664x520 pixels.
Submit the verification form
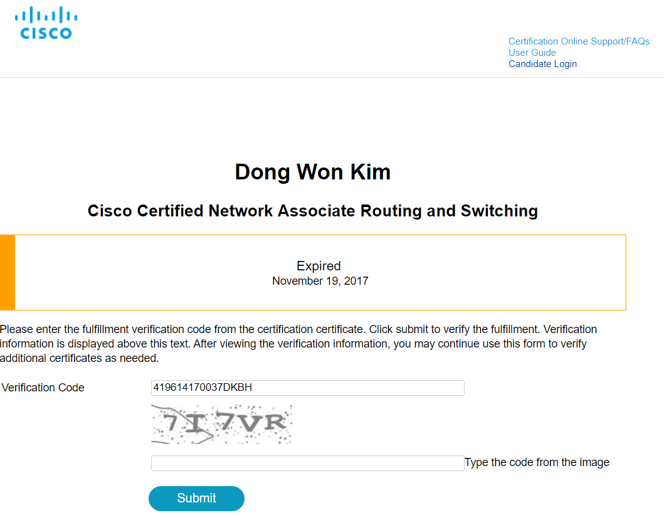click(196, 499)
